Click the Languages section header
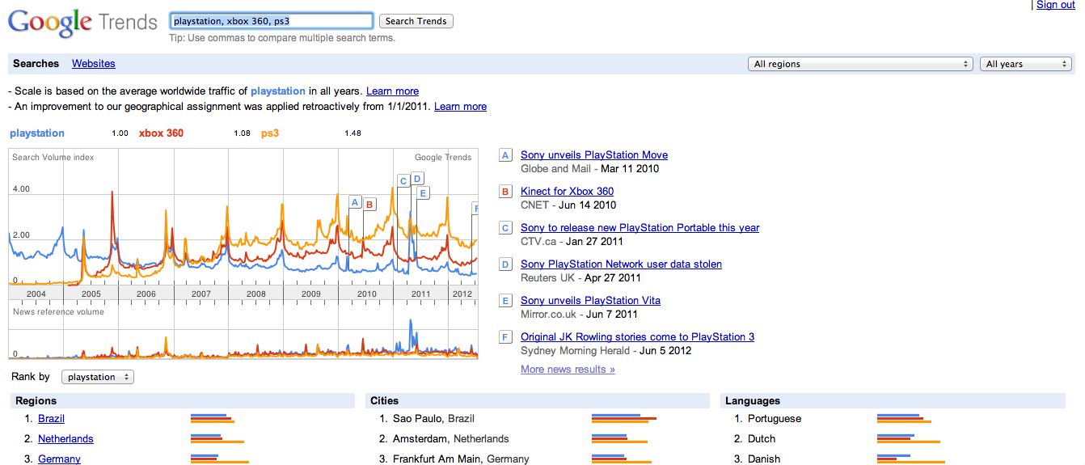The height and width of the screenshot is (465, 1085). (x=753, y=401)
